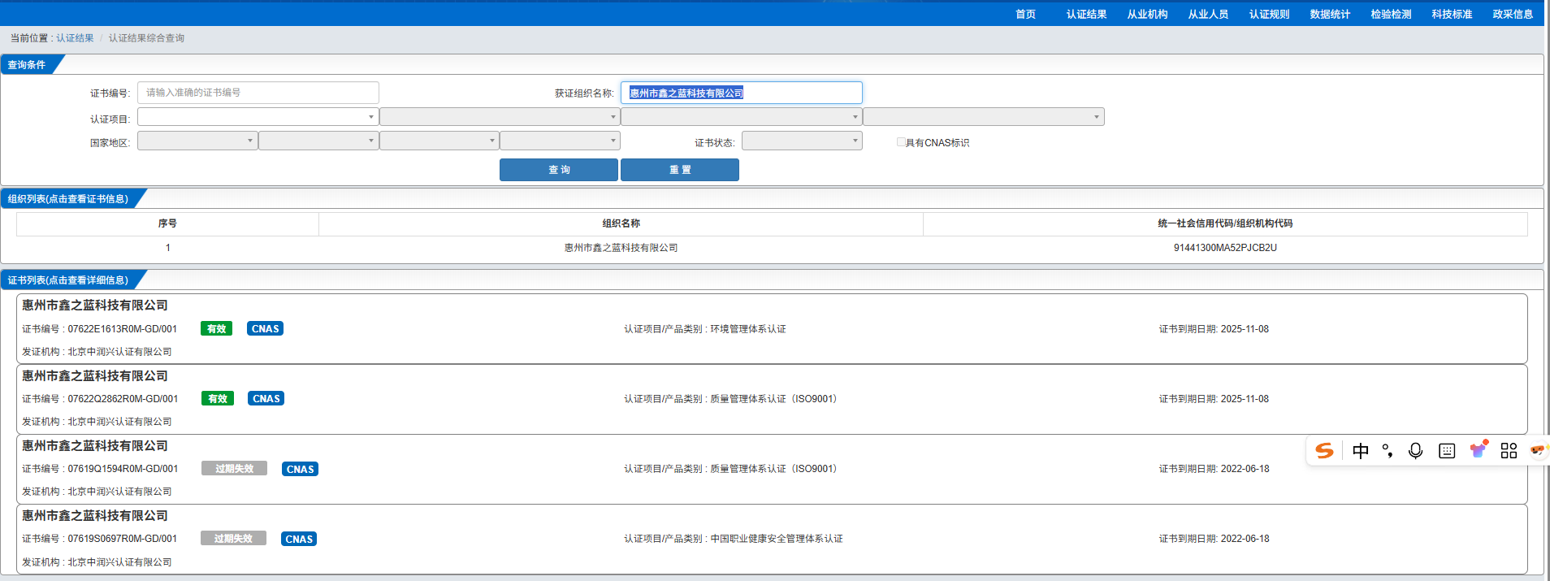Open the skin shirt icon in IME bar
The height and width of the screenshot is (581, 1550).
[x=1478, y=450]
